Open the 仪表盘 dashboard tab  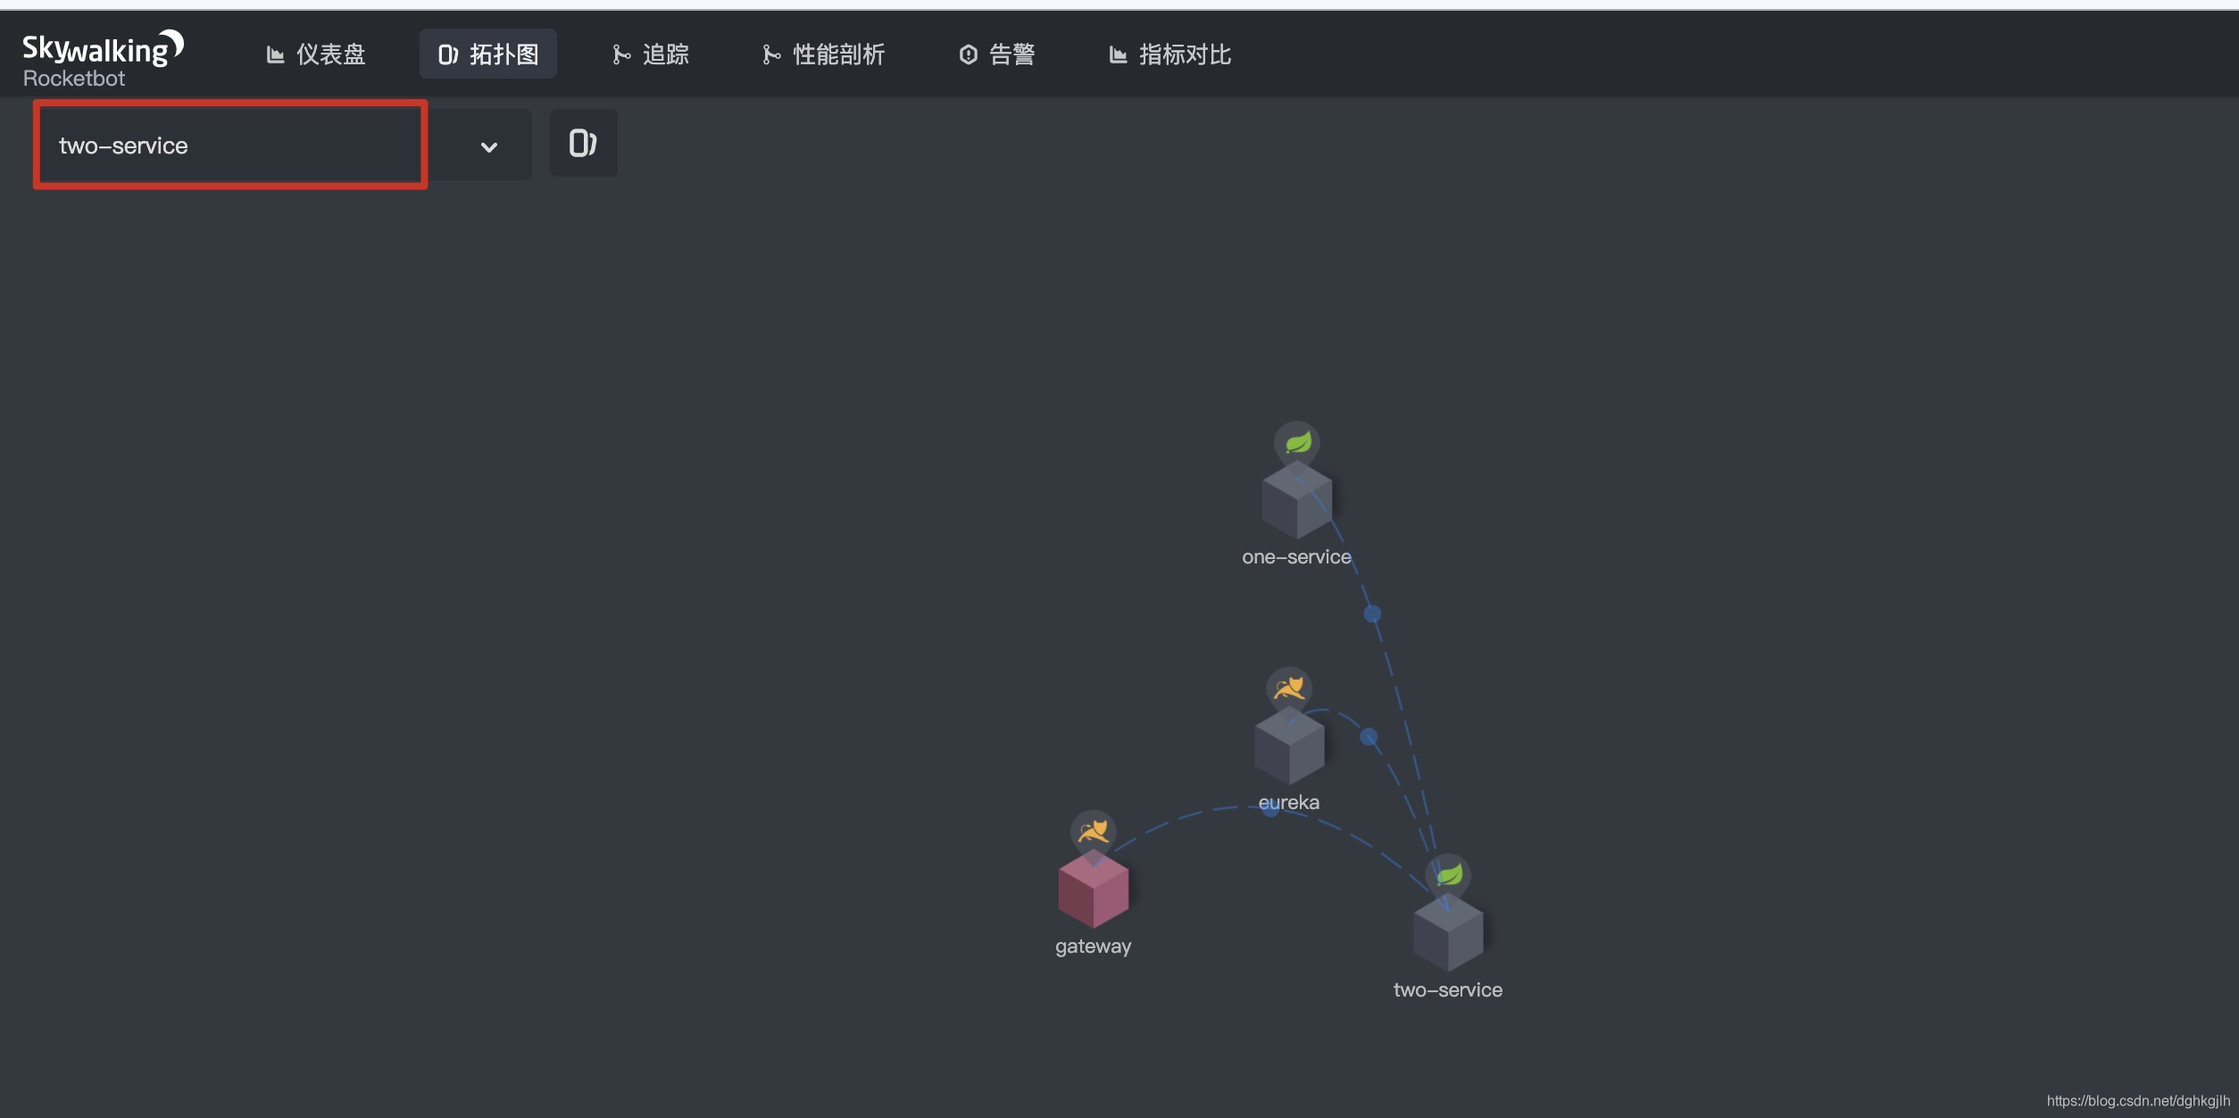(x=316, y=54)
